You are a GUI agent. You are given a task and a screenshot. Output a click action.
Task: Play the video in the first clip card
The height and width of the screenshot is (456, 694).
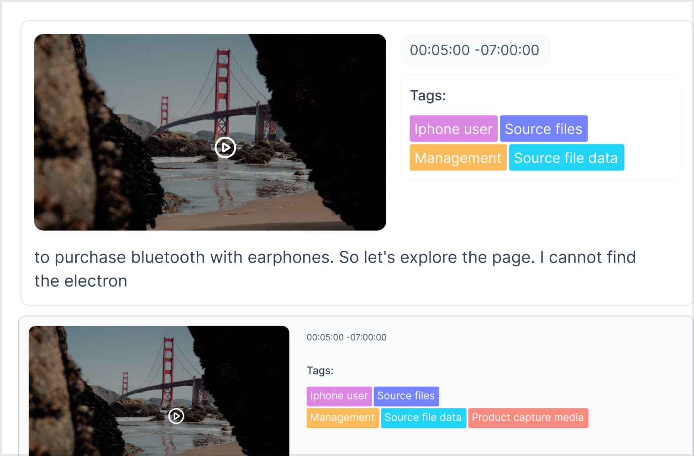pyautogui.click(x=225, y=147)
